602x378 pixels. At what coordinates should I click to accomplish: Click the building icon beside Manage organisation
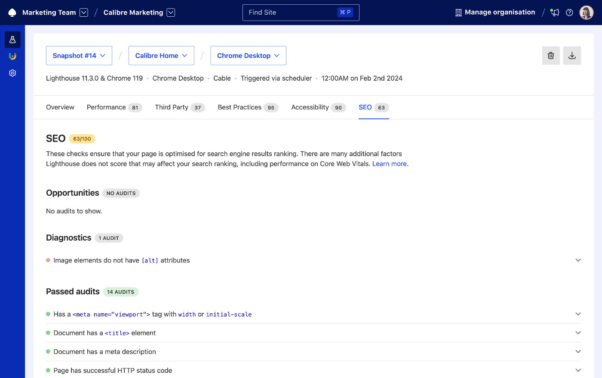click(x=458, y=12)
